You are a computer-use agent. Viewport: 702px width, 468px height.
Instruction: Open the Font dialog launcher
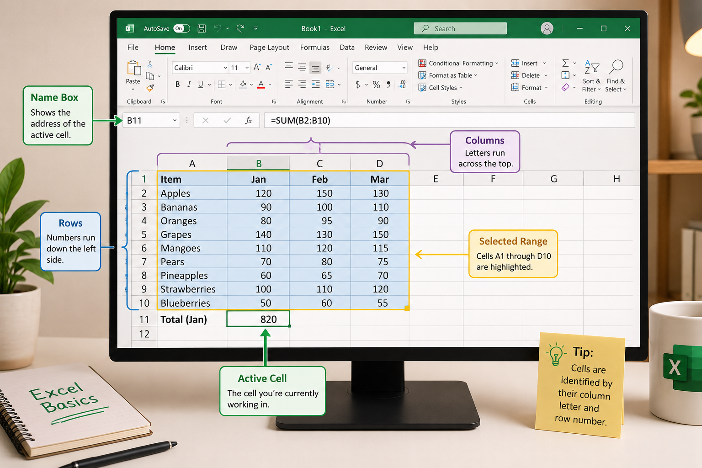tap(274, 101)
